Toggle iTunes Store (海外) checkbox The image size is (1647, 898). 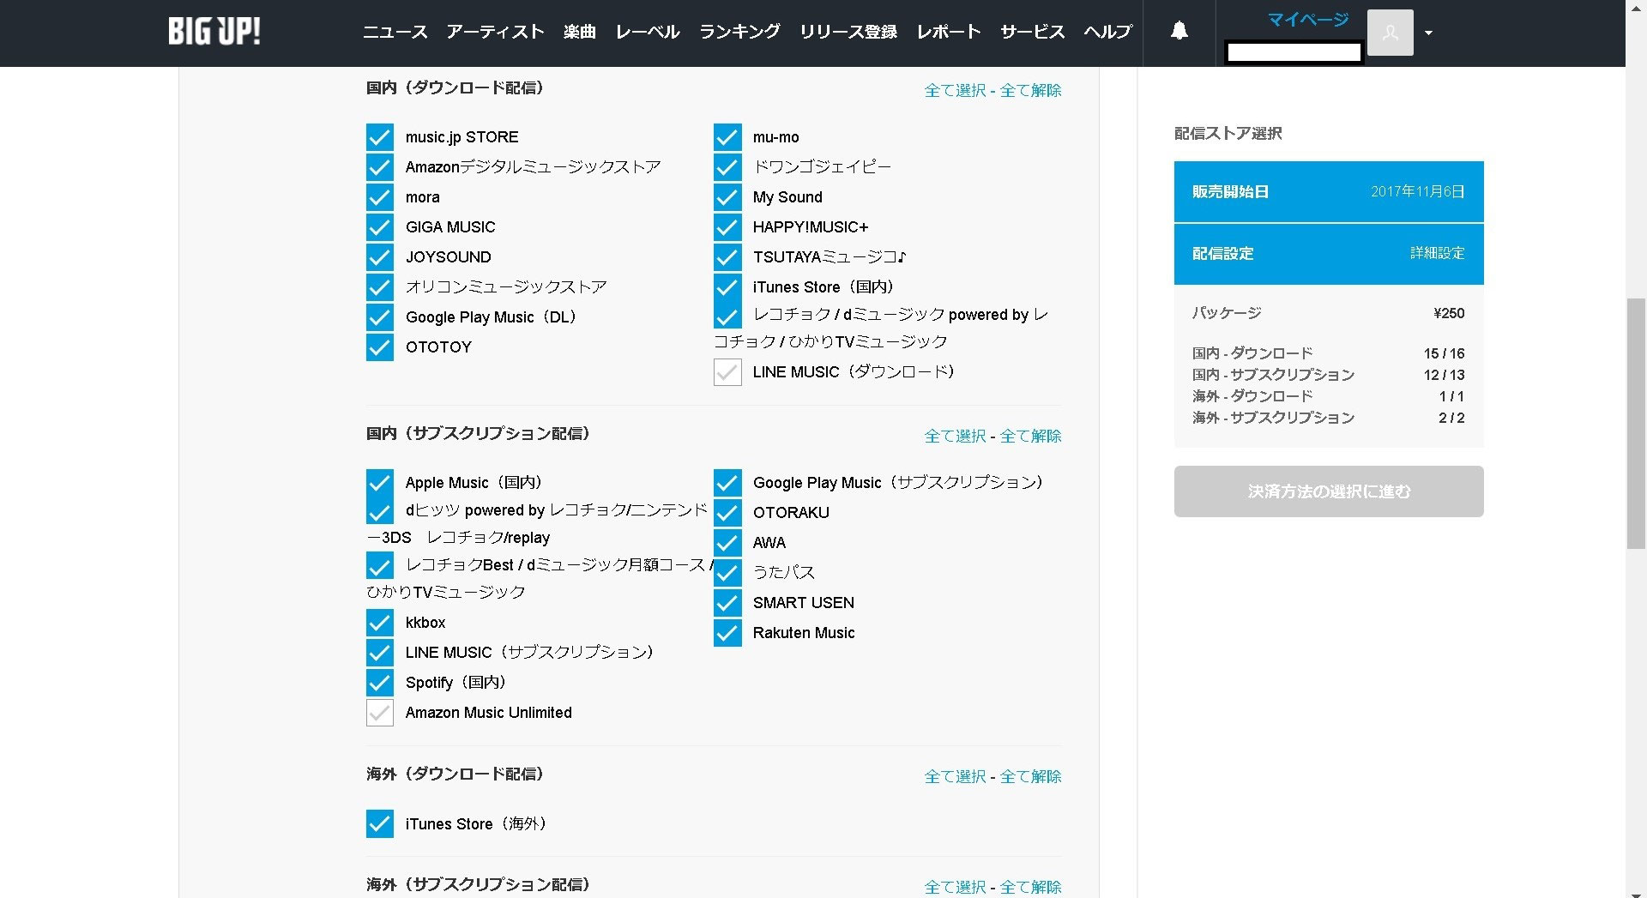[380, 824]
